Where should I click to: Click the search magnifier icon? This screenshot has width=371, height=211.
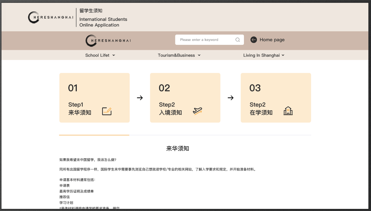pyautogui.click(x=237, y=40)
